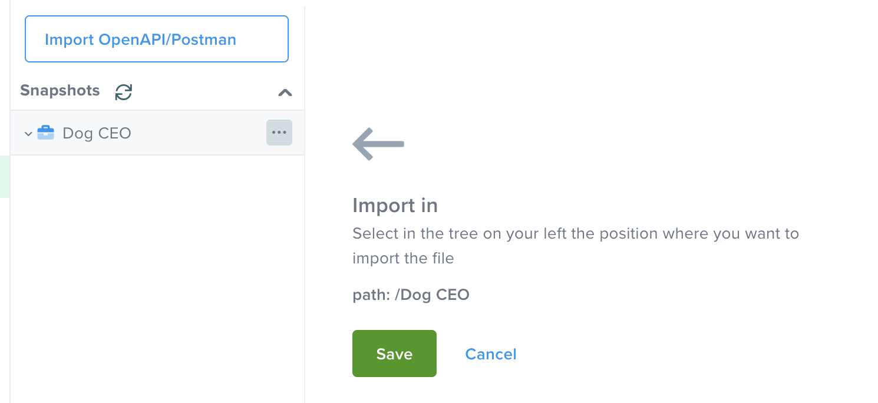Image resolution: width=878 pixels, height=403 pixels.
Task: Click the path: /Dog CEO text
Action: (x=410, y=295)
